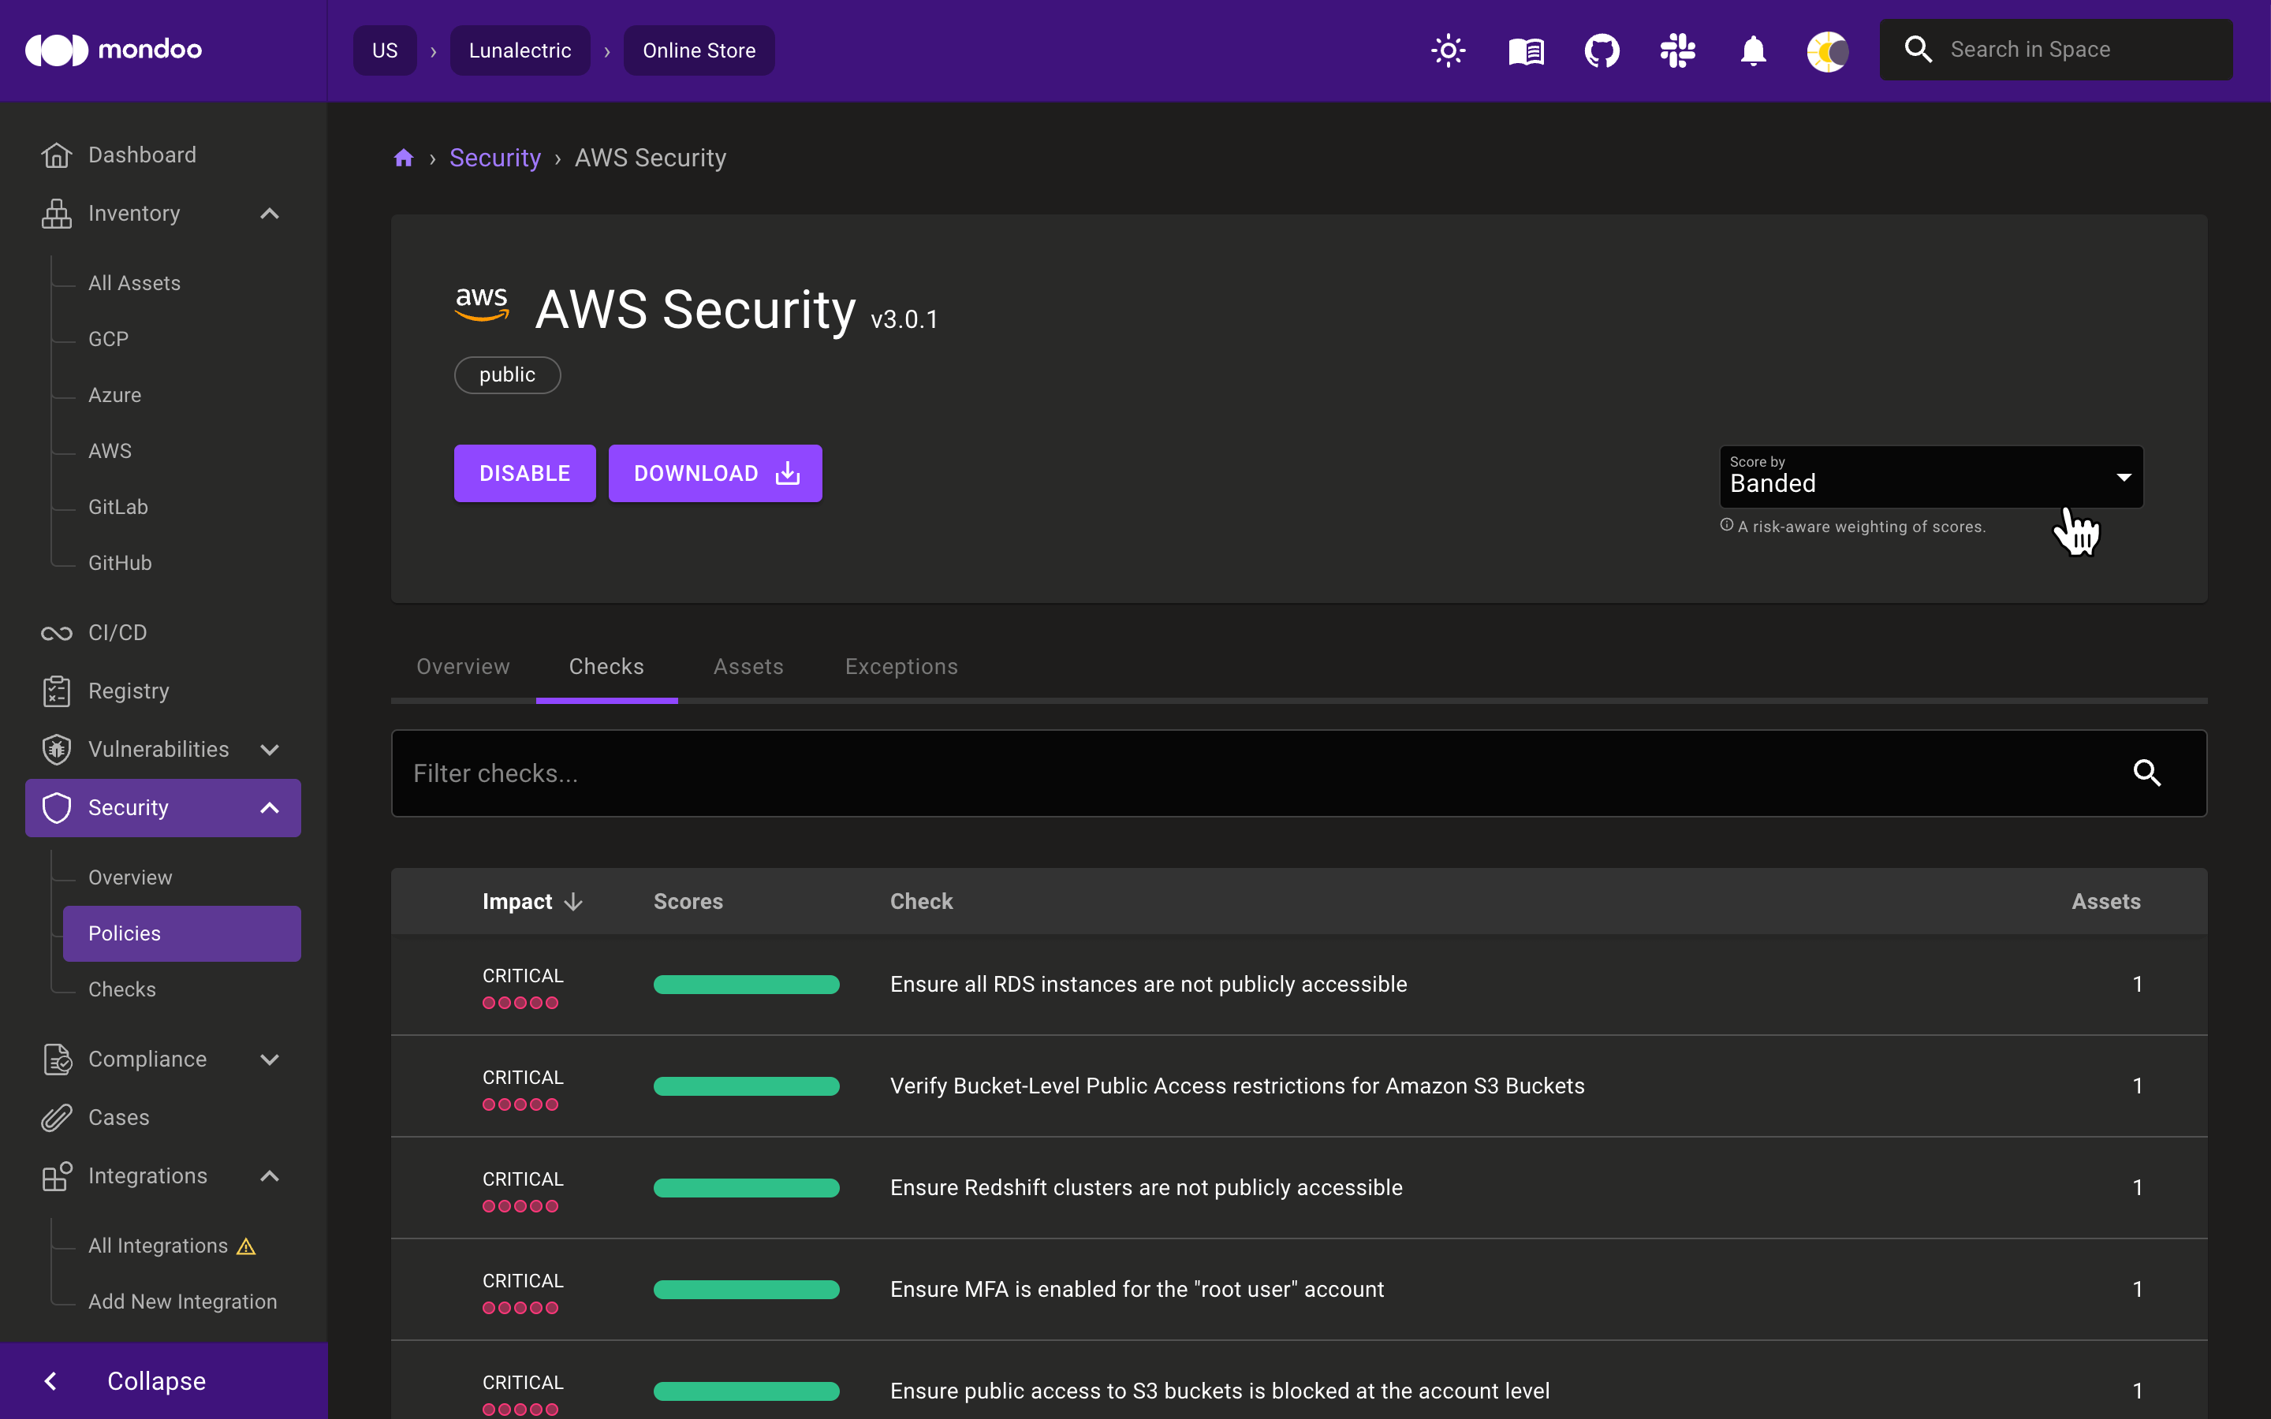Click the Registry icon in sidebar

point(55,690)
